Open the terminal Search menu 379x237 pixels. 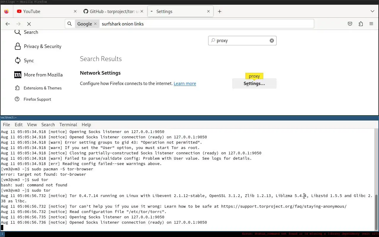click(x=48, y=124)
